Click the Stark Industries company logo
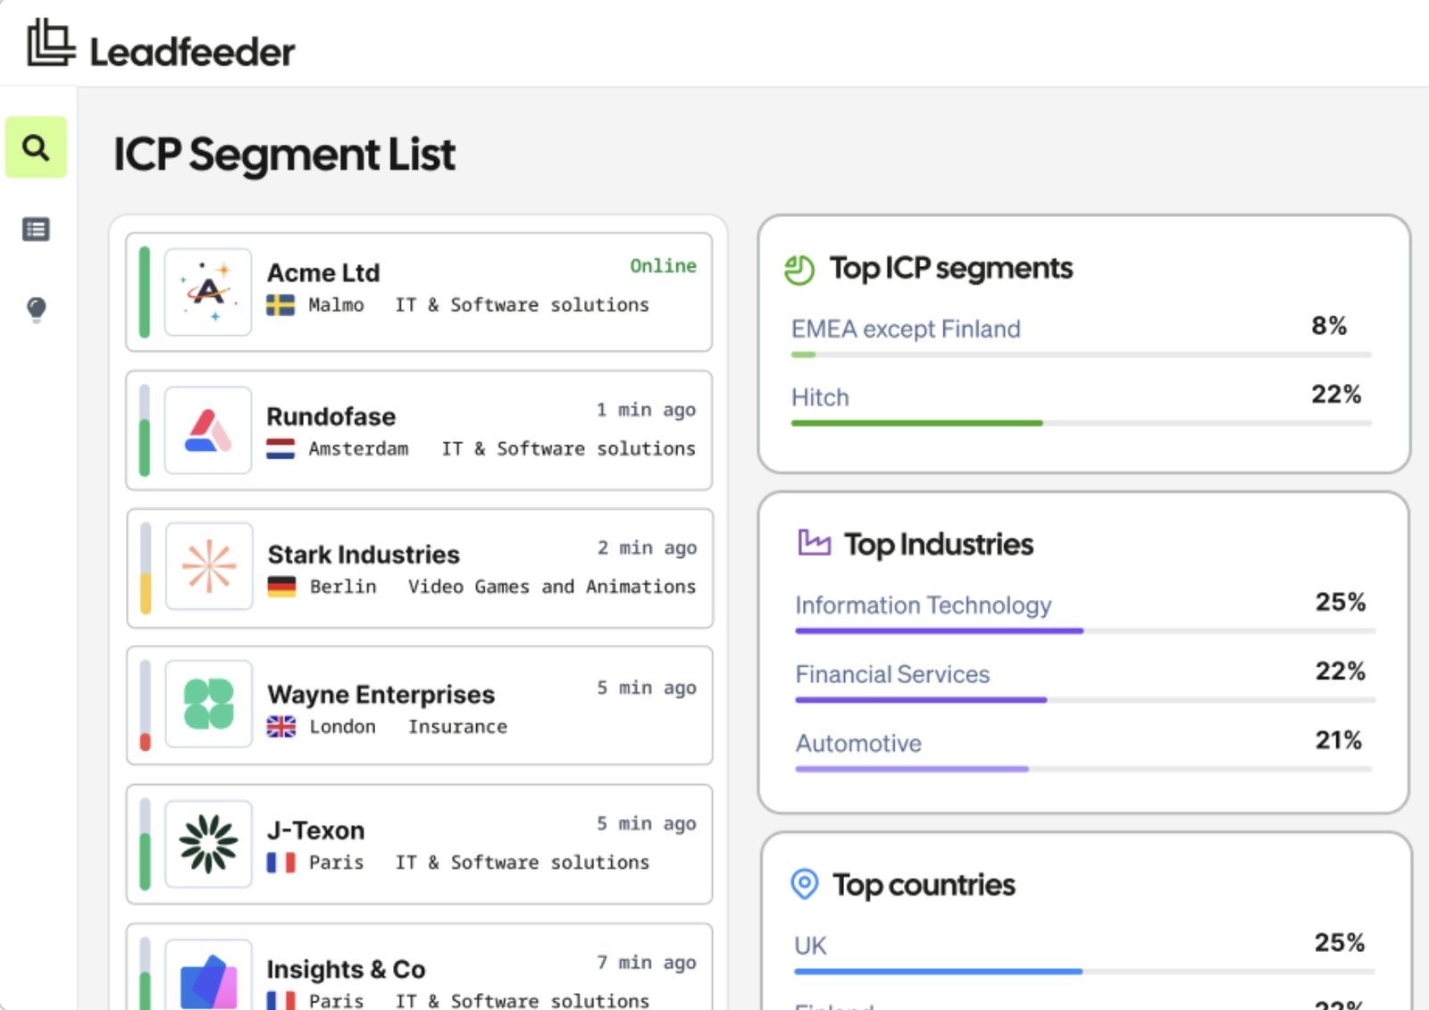Image resolution: width=1429 pixels, height=1010 pixels. (x=209, y=566)
